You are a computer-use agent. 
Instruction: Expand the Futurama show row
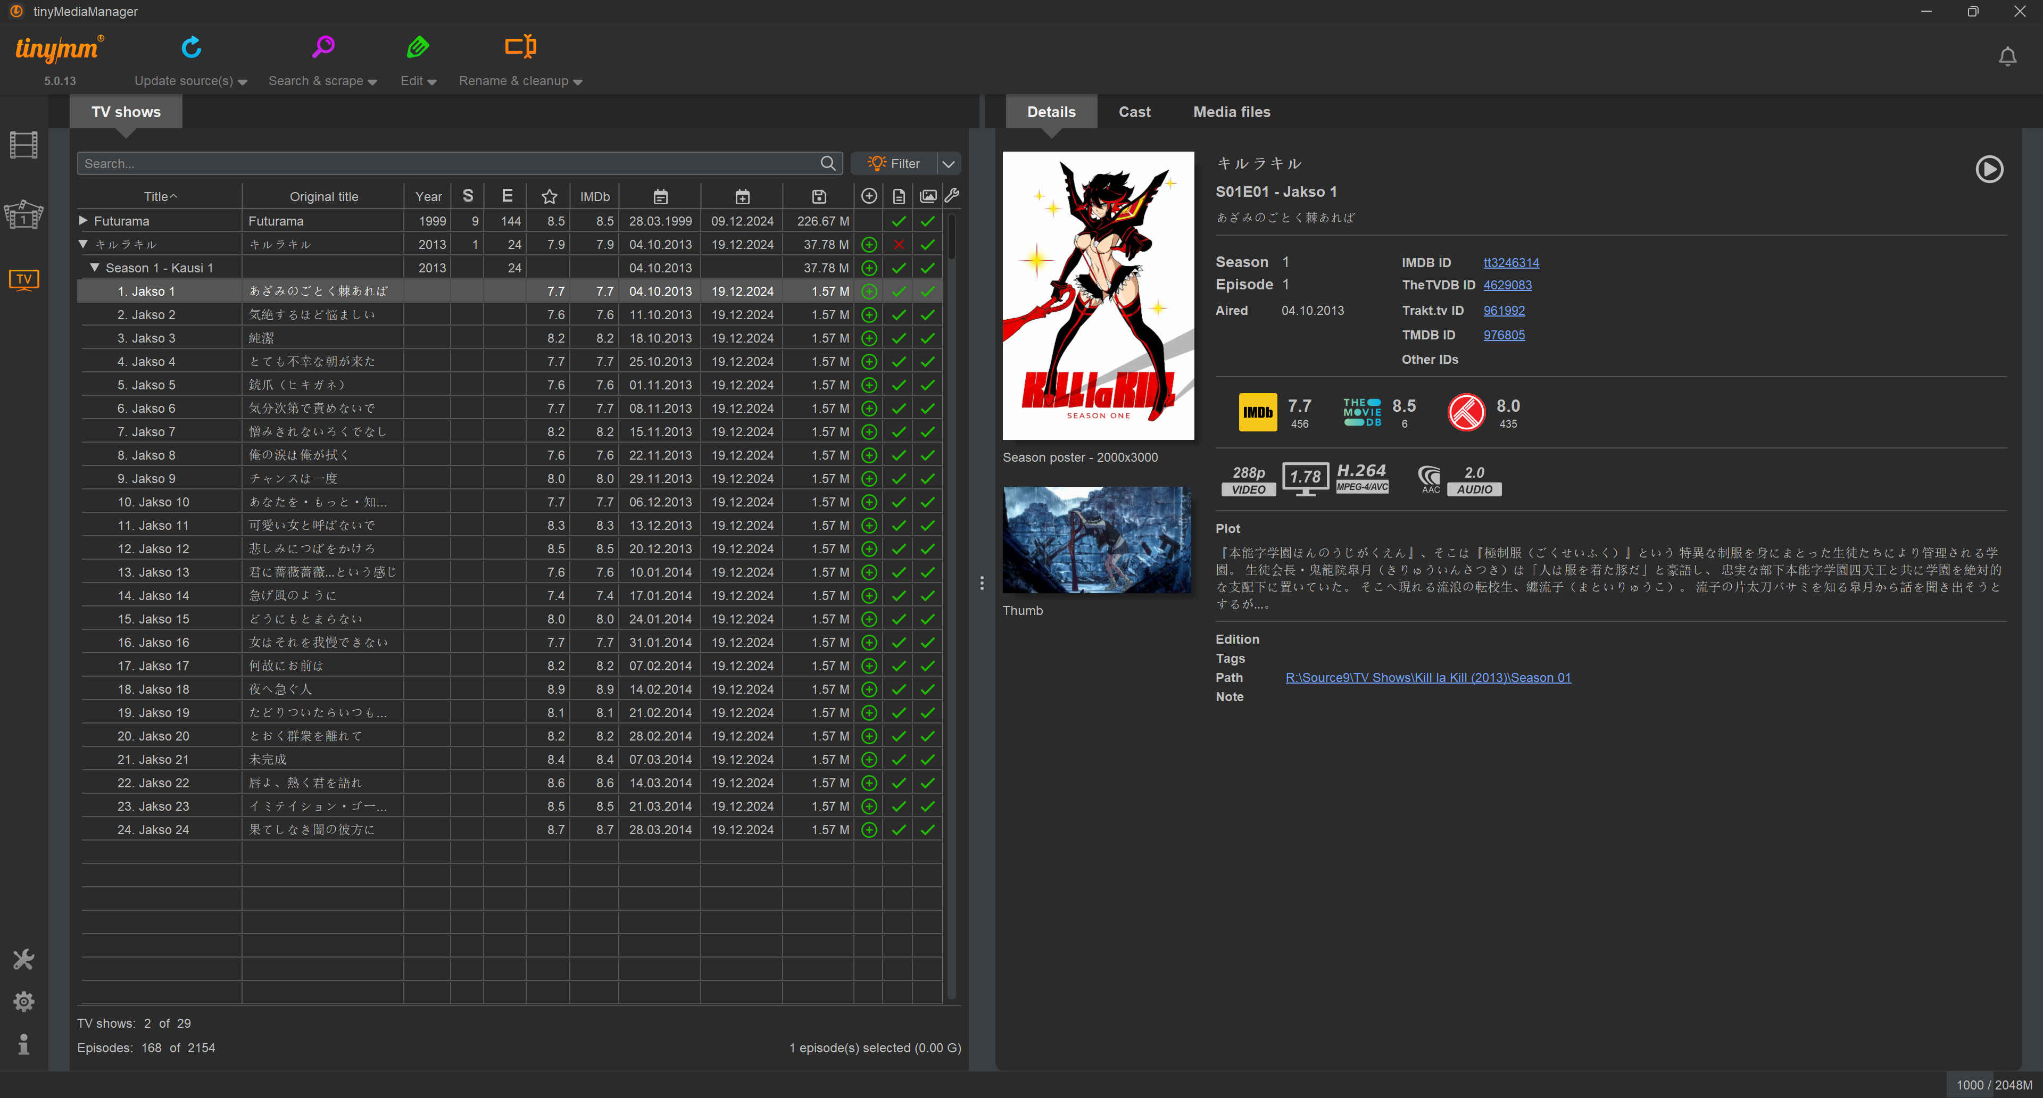click(x=84, y=220)
